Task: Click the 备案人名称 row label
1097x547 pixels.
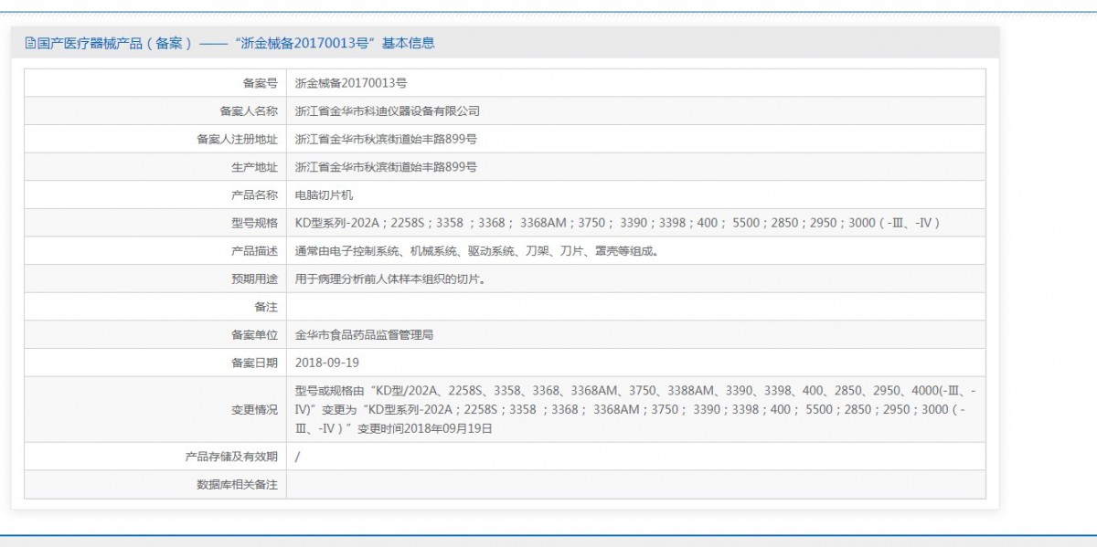Action: click(248, 111)
